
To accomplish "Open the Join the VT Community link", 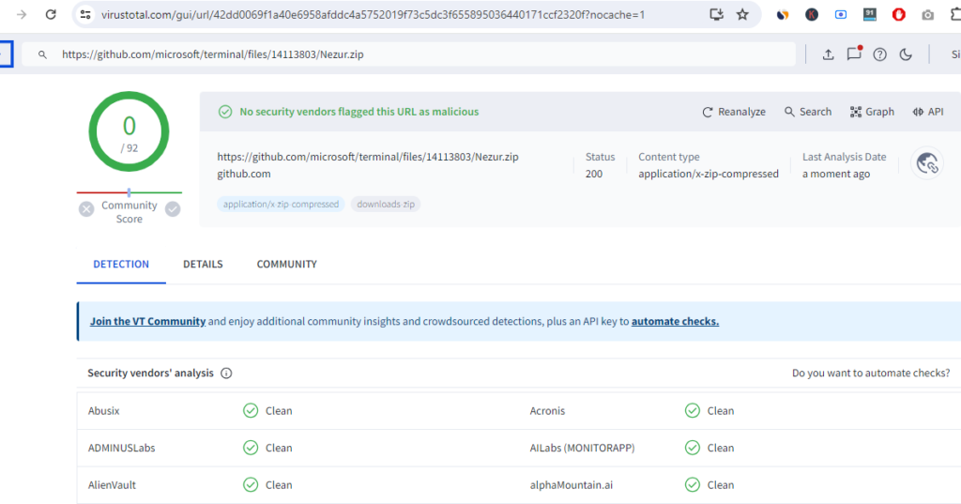I will (x=147, y=321).
